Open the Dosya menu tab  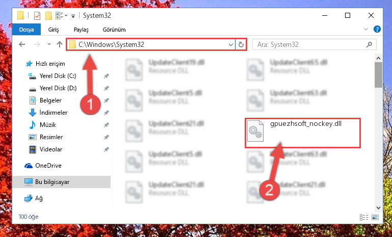(27, 30)
